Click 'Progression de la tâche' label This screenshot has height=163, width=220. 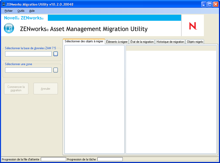[81, 159]
